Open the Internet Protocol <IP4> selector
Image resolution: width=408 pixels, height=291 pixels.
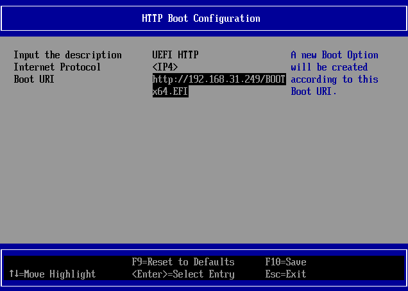coord(165,67)
